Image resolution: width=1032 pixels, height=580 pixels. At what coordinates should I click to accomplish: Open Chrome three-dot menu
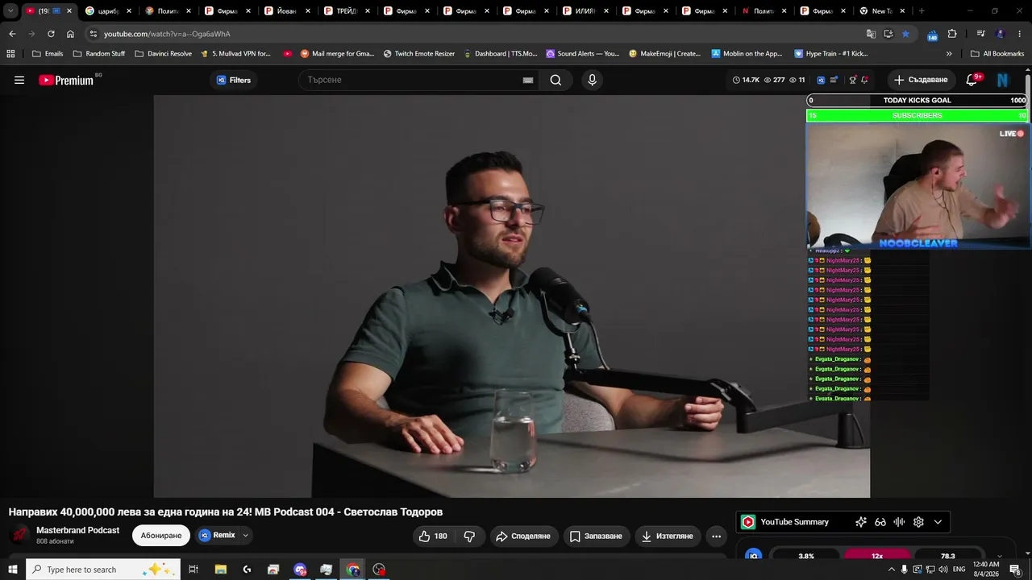point(1021,34)
